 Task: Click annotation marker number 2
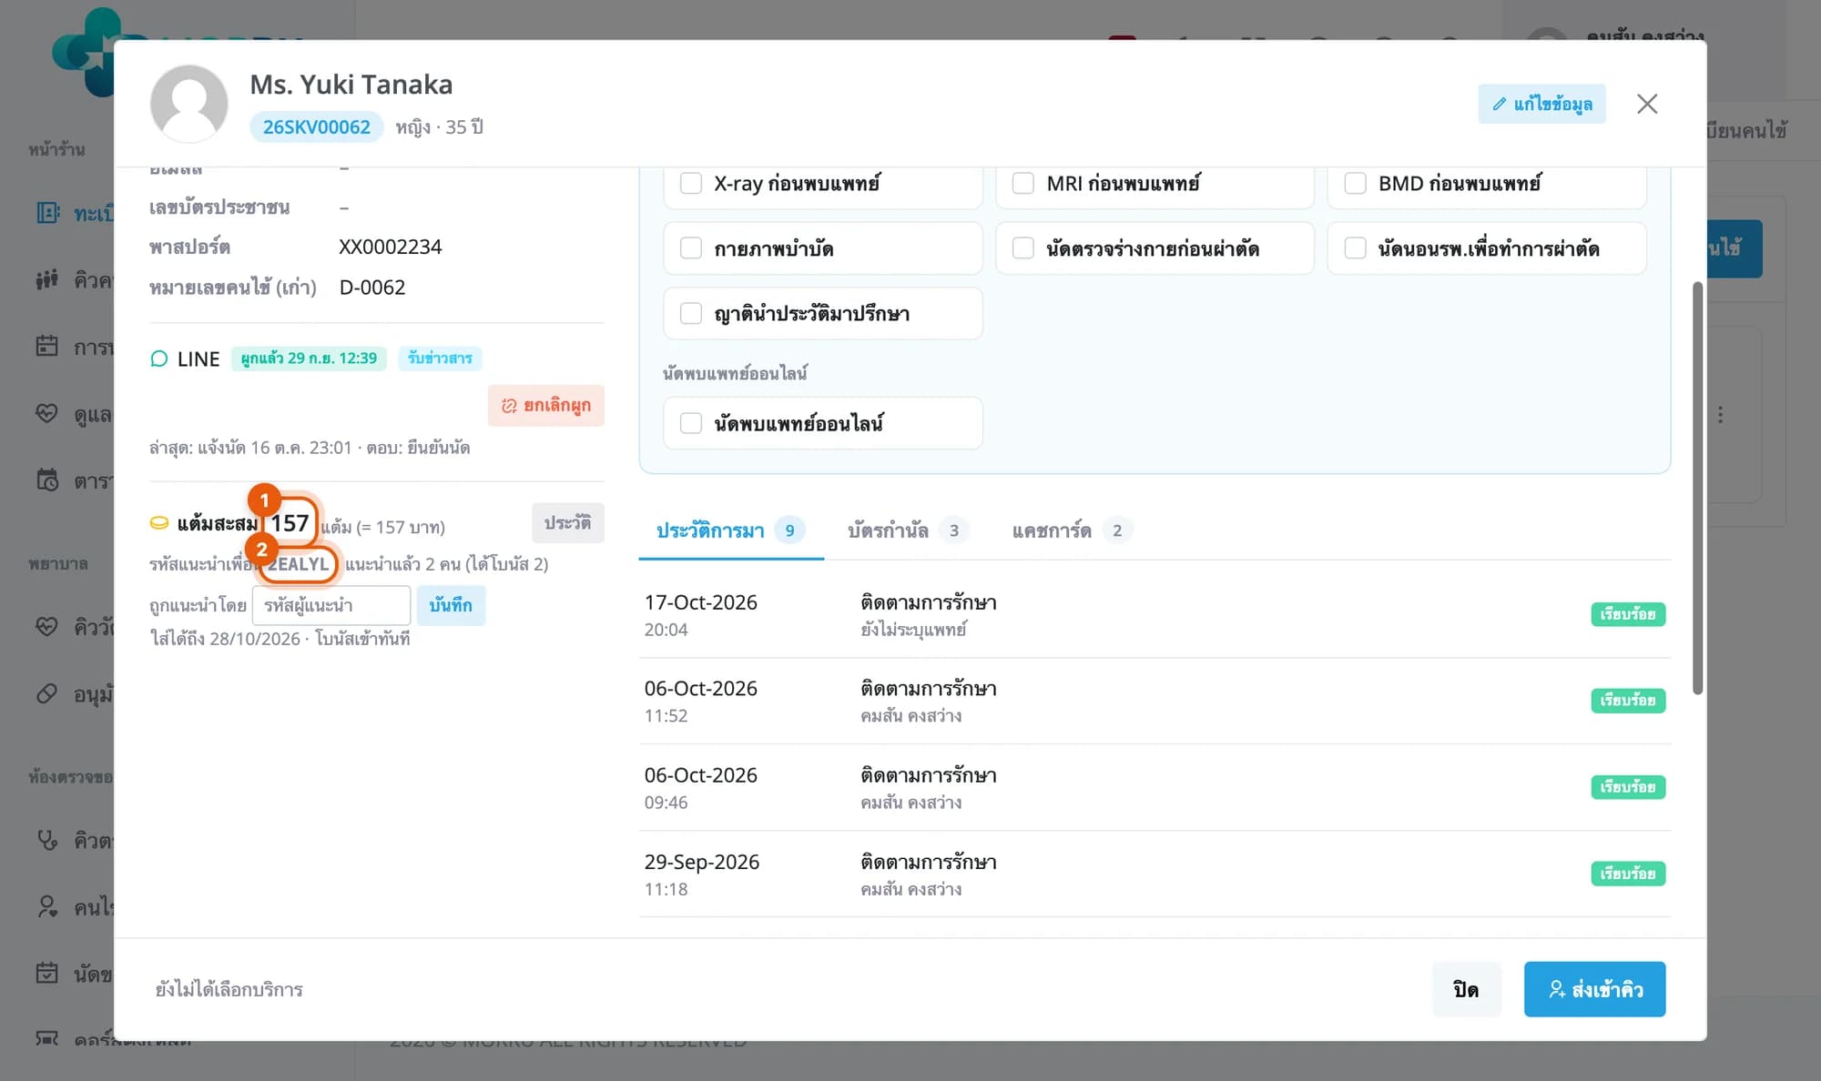pos(261,550)
